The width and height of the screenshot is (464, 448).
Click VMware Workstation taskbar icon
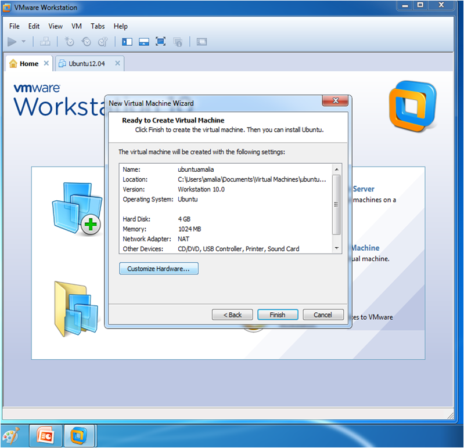[79, 436]
